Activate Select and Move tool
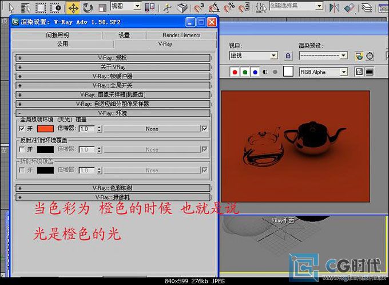Screen dimensions: 389x285 coord(73,8)
